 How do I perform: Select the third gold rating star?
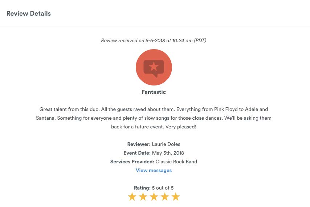pyautogui.click(x=154, y=197)
